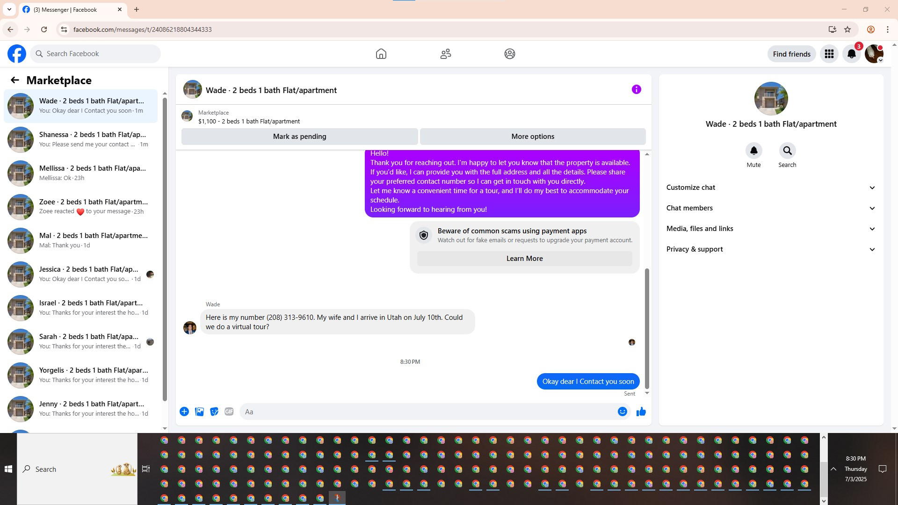Click the purple conversation info icon
Screen dimensions: 898x505
(636, 89)
